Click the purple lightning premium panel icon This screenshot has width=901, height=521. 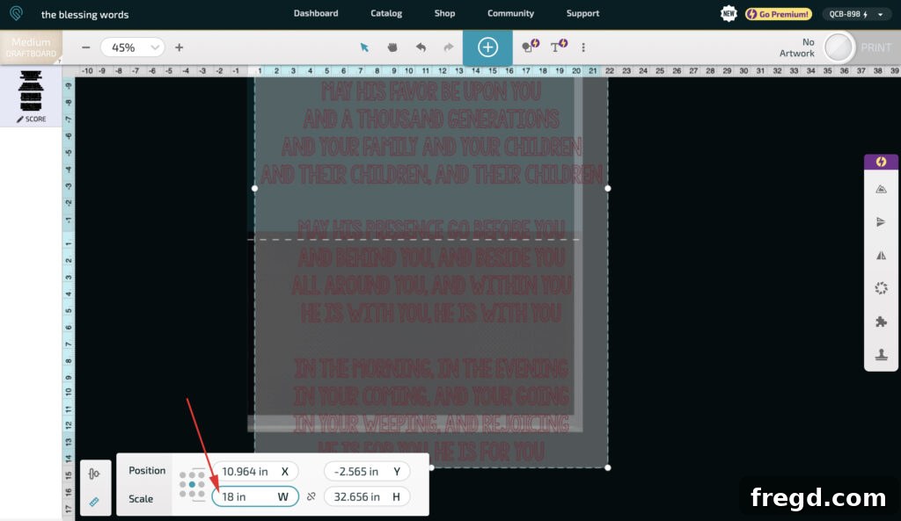881,162
